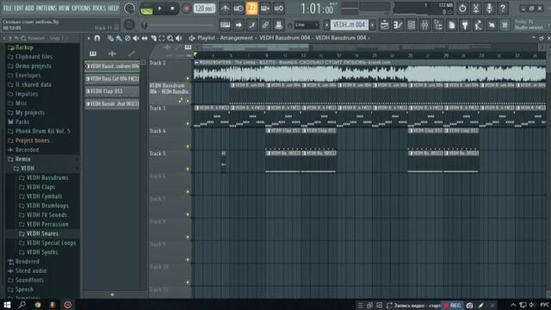The height and width of the screenshot is (310, 551).
Task: Click the red REC button in taskbar recorder
Action: tap(452, 306)
